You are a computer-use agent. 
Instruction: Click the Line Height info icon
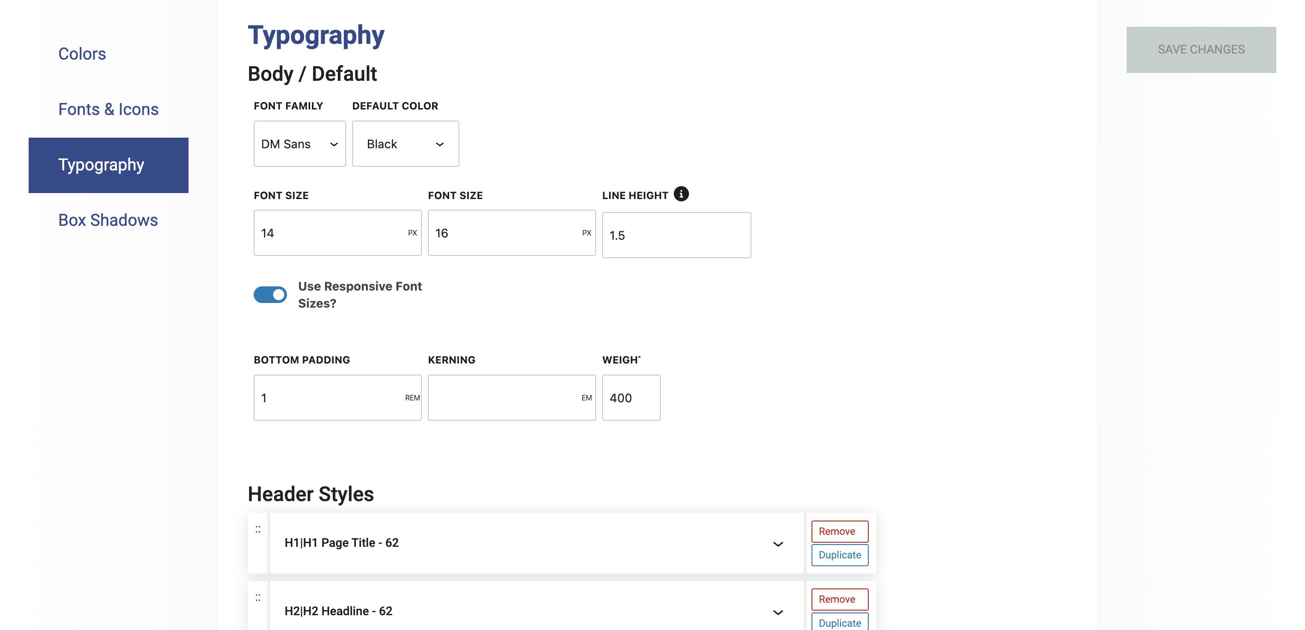(681, 194)
